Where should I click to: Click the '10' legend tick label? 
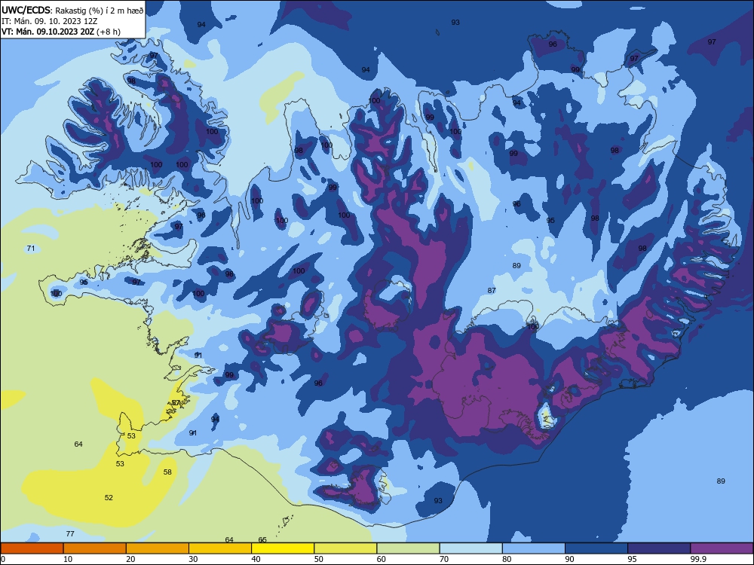point(68,559)
